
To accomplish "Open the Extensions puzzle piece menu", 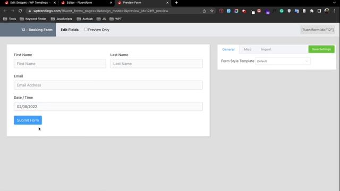I will [x=312, y=11].
